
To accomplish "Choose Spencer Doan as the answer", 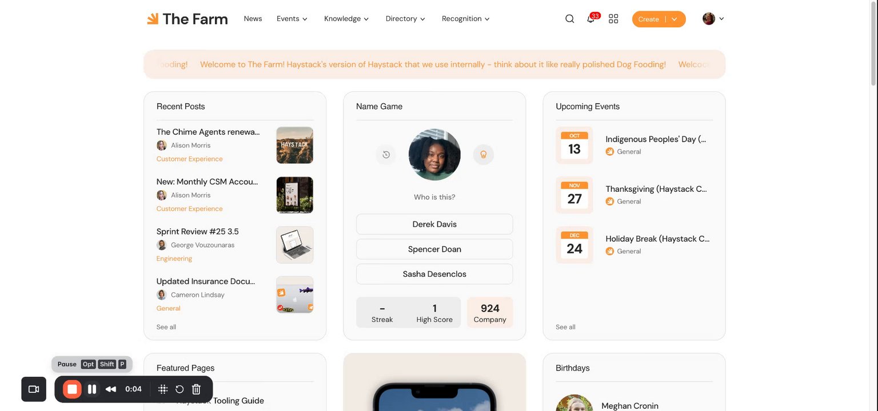I will (x=434, y=249).
